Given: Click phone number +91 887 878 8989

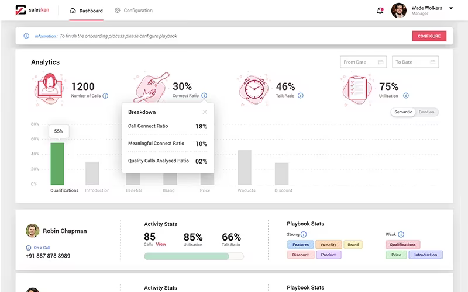Looking at the screenshot, I should pos(48,256).
